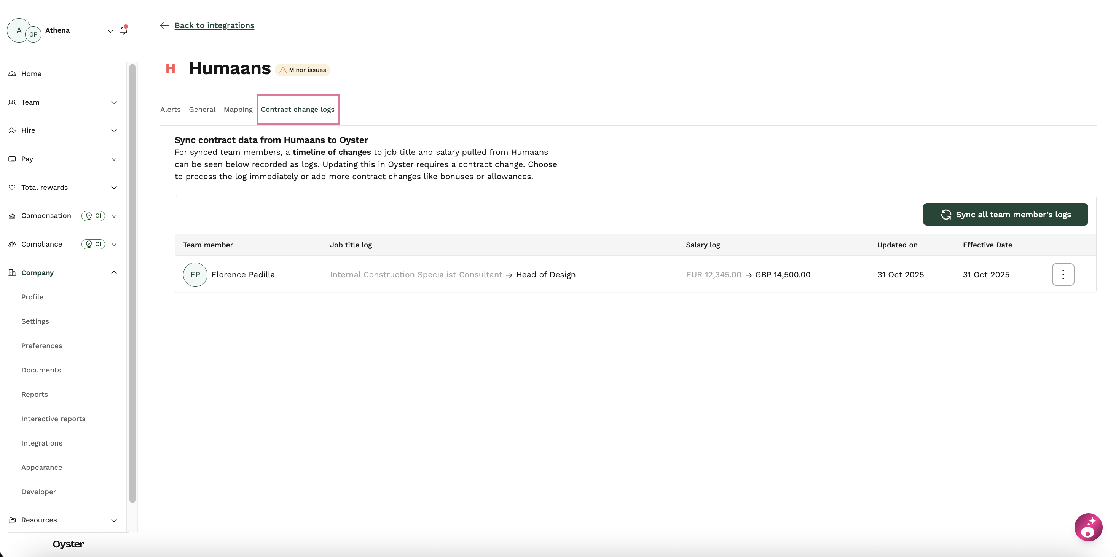The width and height of the screenshot is (1116, 557).
Task: Click the Oyster logo
Action: click(x=69, y=544)
